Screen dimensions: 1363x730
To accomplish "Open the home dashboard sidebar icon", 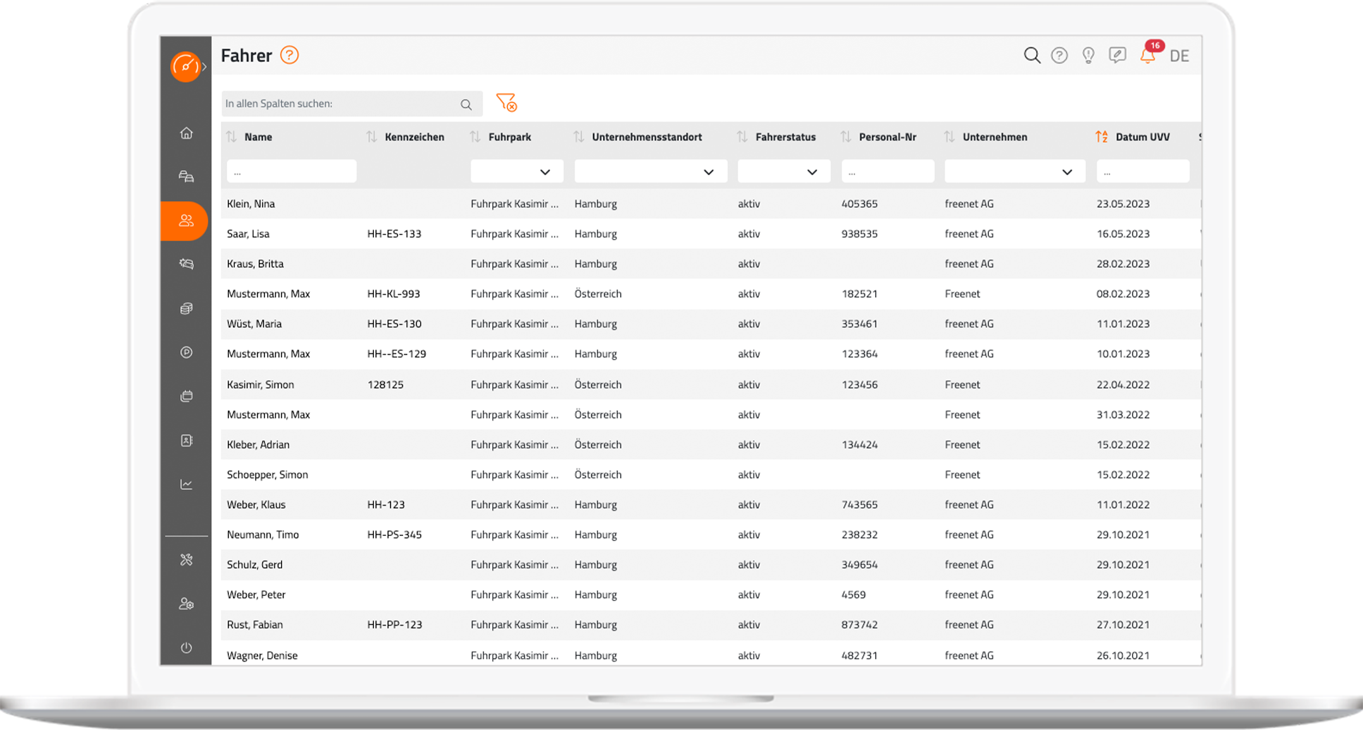I will 186,133.
